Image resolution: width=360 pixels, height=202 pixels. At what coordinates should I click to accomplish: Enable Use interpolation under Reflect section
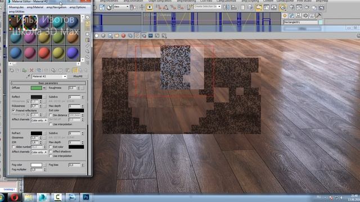[51, 124]
